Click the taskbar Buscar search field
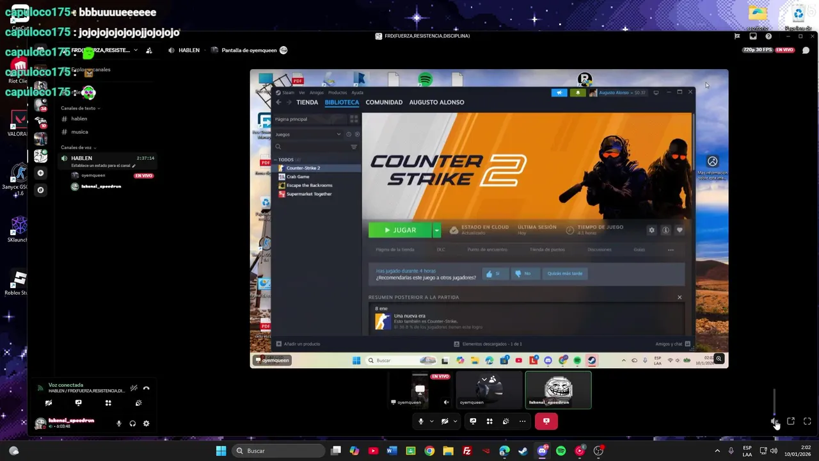819x461 pixels. click(x=278, y=451)
